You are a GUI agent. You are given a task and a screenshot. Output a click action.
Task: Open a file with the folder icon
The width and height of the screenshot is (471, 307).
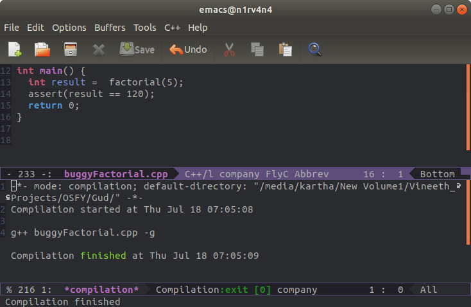coord(42,49)
